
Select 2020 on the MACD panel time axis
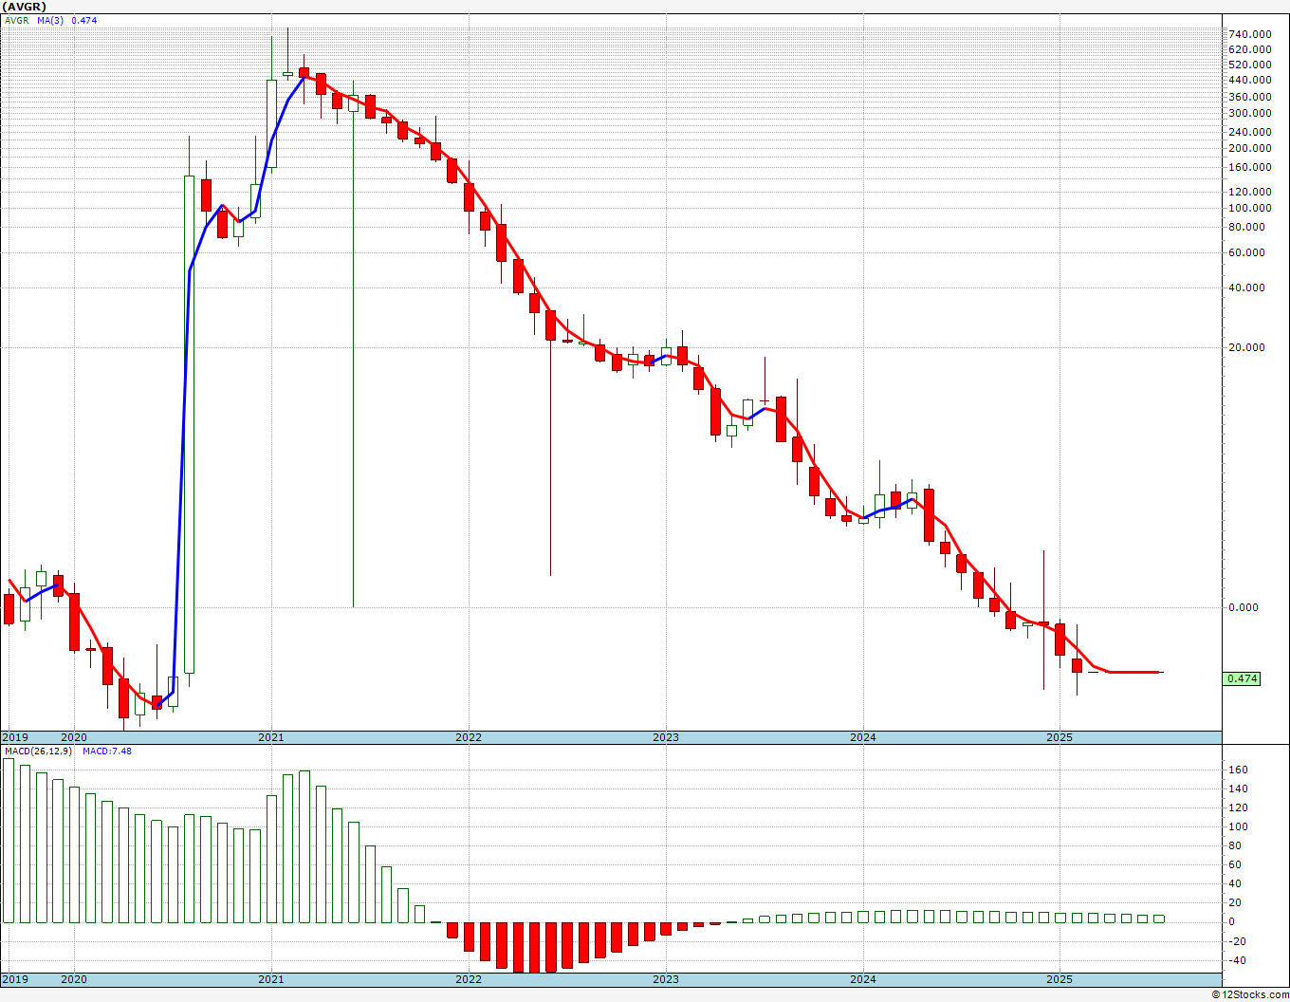73,980
